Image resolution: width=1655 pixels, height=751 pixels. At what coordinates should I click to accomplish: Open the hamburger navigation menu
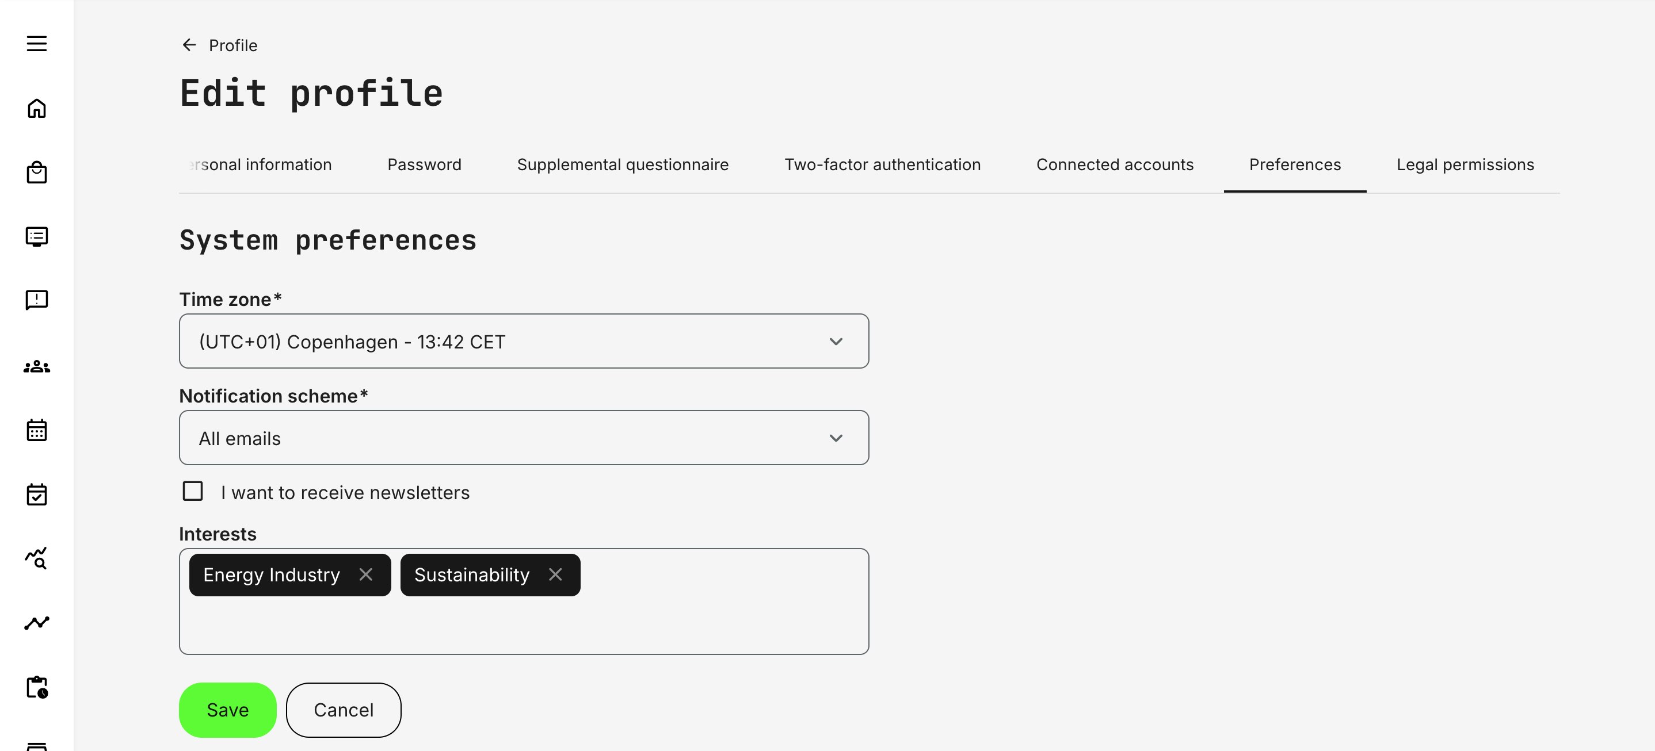(37, 43)
